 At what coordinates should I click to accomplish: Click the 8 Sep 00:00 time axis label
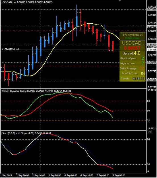coord(119,175)
